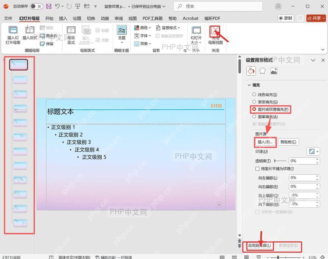328x259 pixels.
Task: Open Master Layout (母版版式) icon
Action: pos(71,35)
